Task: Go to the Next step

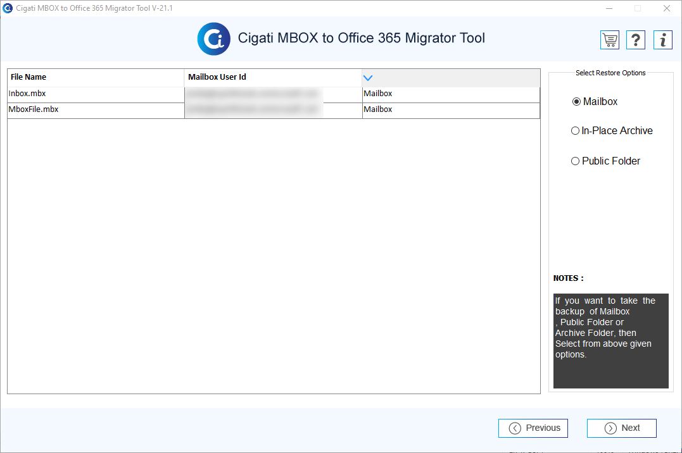Action: pyautogui.click(x=622, y=428)
